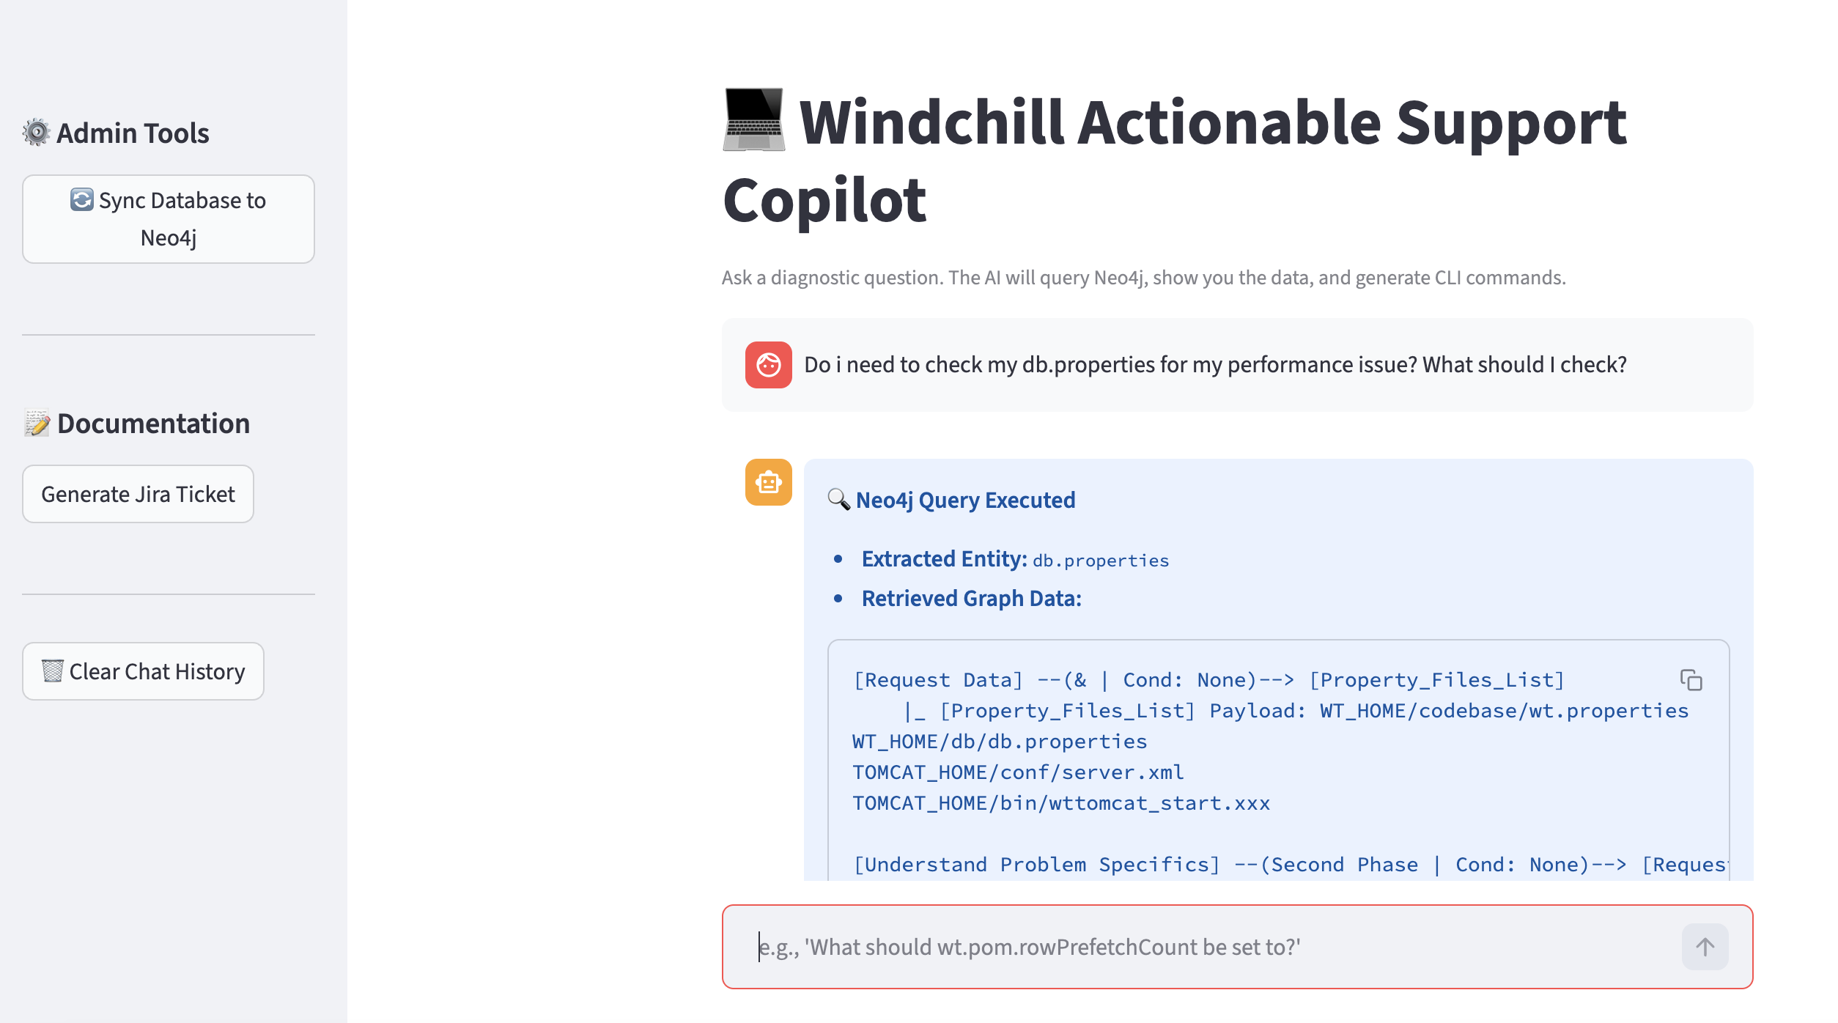This screenshot has height=1023, width=1838.
Task: Click the Admin Tools sidebar heading
Action: click(133, 133)
